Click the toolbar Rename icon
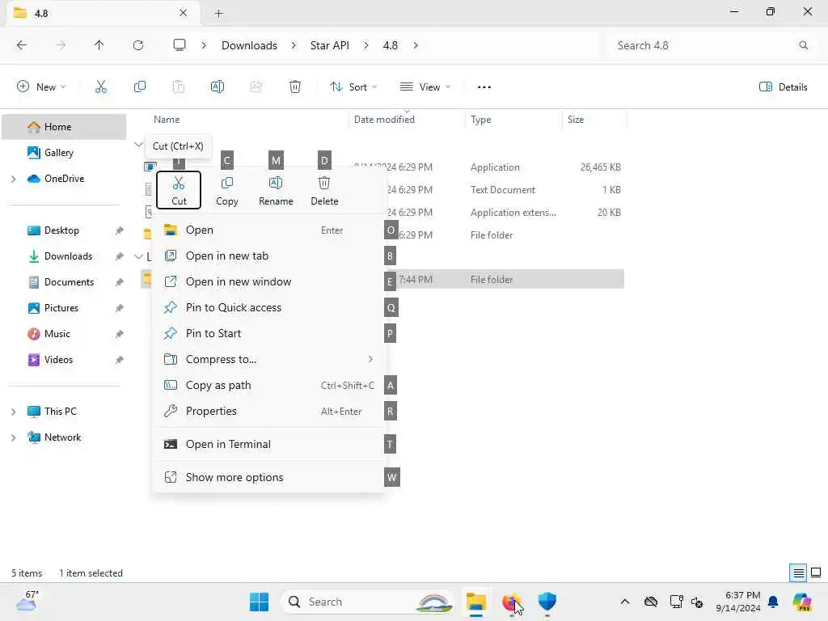Image resolution: width=828 pixels, height=621 pixels. tap(217, 87)
